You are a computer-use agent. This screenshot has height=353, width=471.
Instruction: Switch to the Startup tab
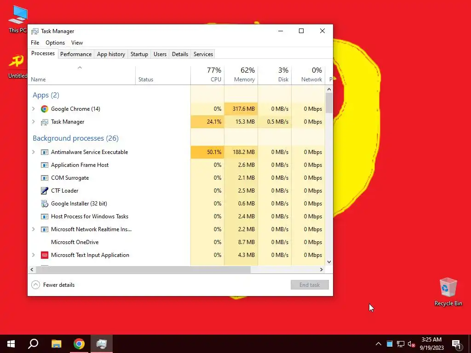tap(139, 54)
